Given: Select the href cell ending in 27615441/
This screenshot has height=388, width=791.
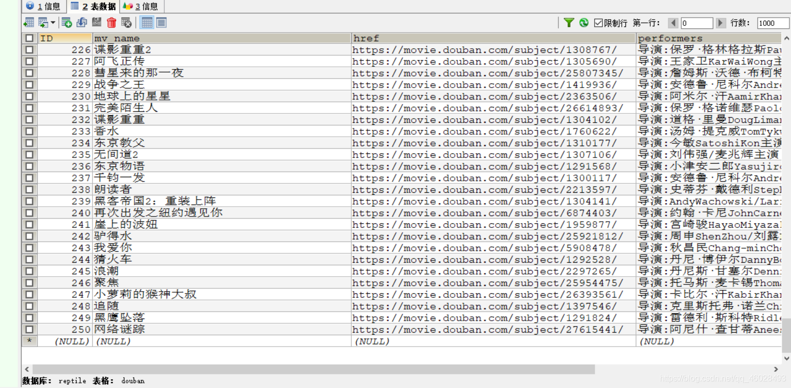Looking at the screenshot, I should [x=493, y=329].
